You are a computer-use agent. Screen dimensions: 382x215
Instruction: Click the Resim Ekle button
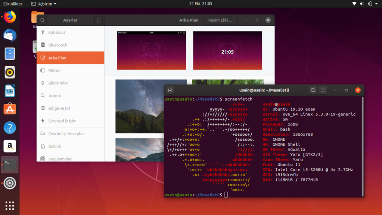220,20
